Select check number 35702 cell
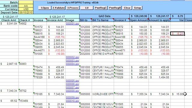Image resolution: width=192 pixels, height=108 pixels. pyautogui.click(x=26, y=91)
